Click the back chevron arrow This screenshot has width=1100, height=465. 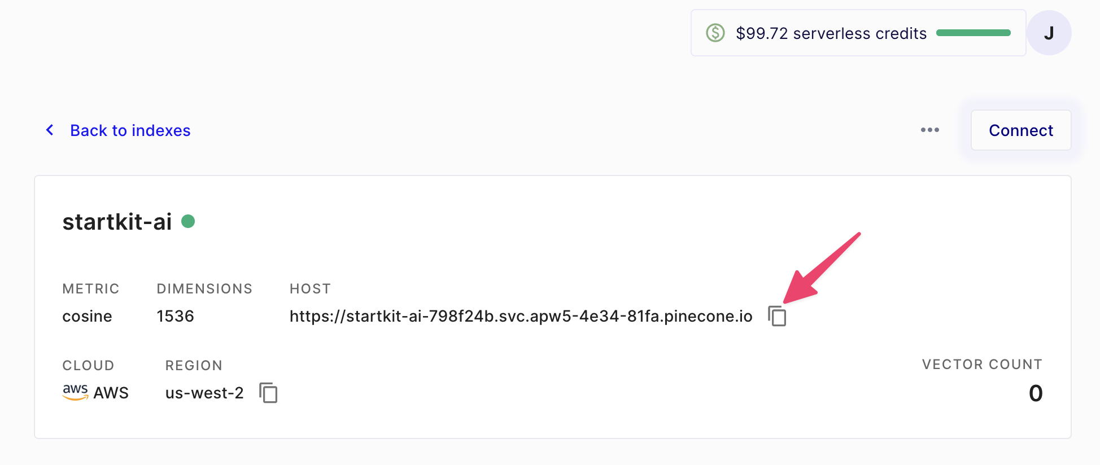(50, 130)
